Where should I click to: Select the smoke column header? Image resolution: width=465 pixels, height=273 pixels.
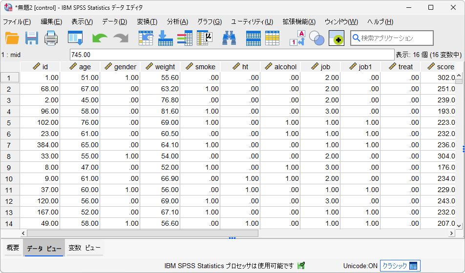(x=200, y=67)
